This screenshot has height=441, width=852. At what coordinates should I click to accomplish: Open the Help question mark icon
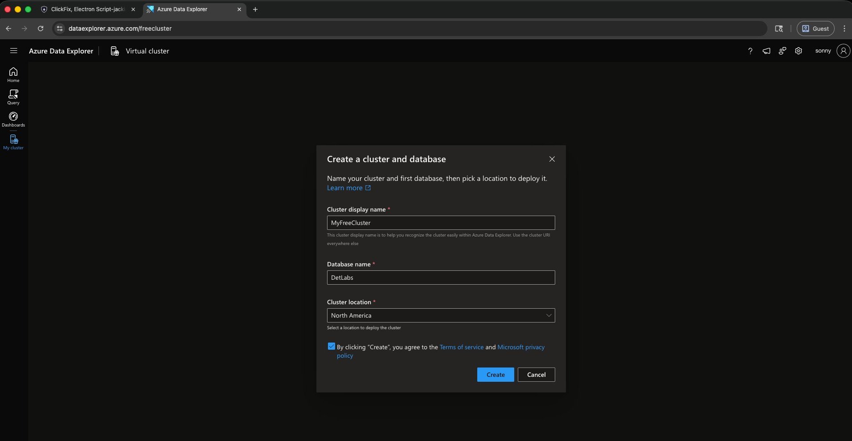(750, 51)
